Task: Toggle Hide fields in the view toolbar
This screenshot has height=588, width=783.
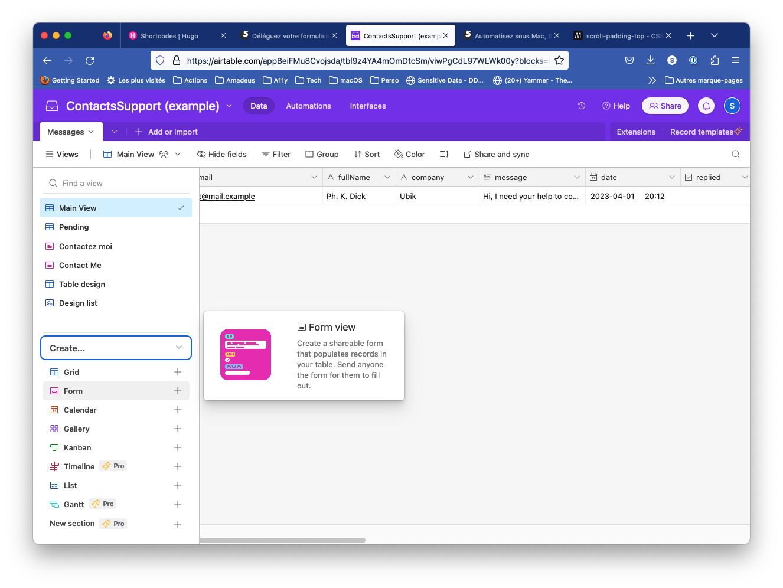Action: pos(221,154)
